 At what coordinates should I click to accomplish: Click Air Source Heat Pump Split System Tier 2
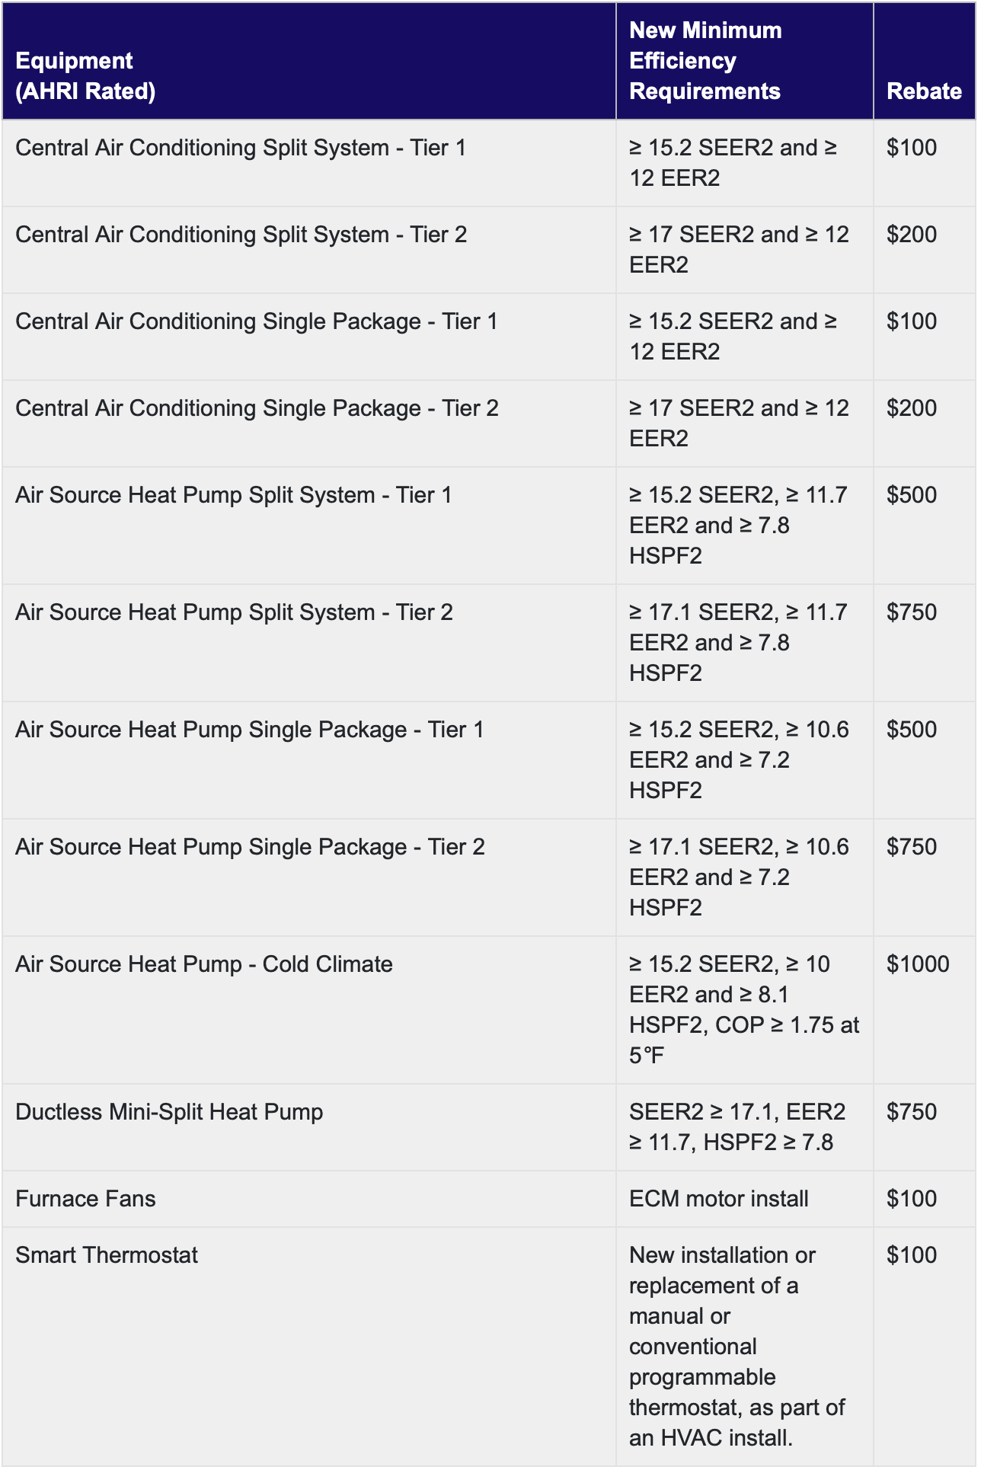[235, 612]
